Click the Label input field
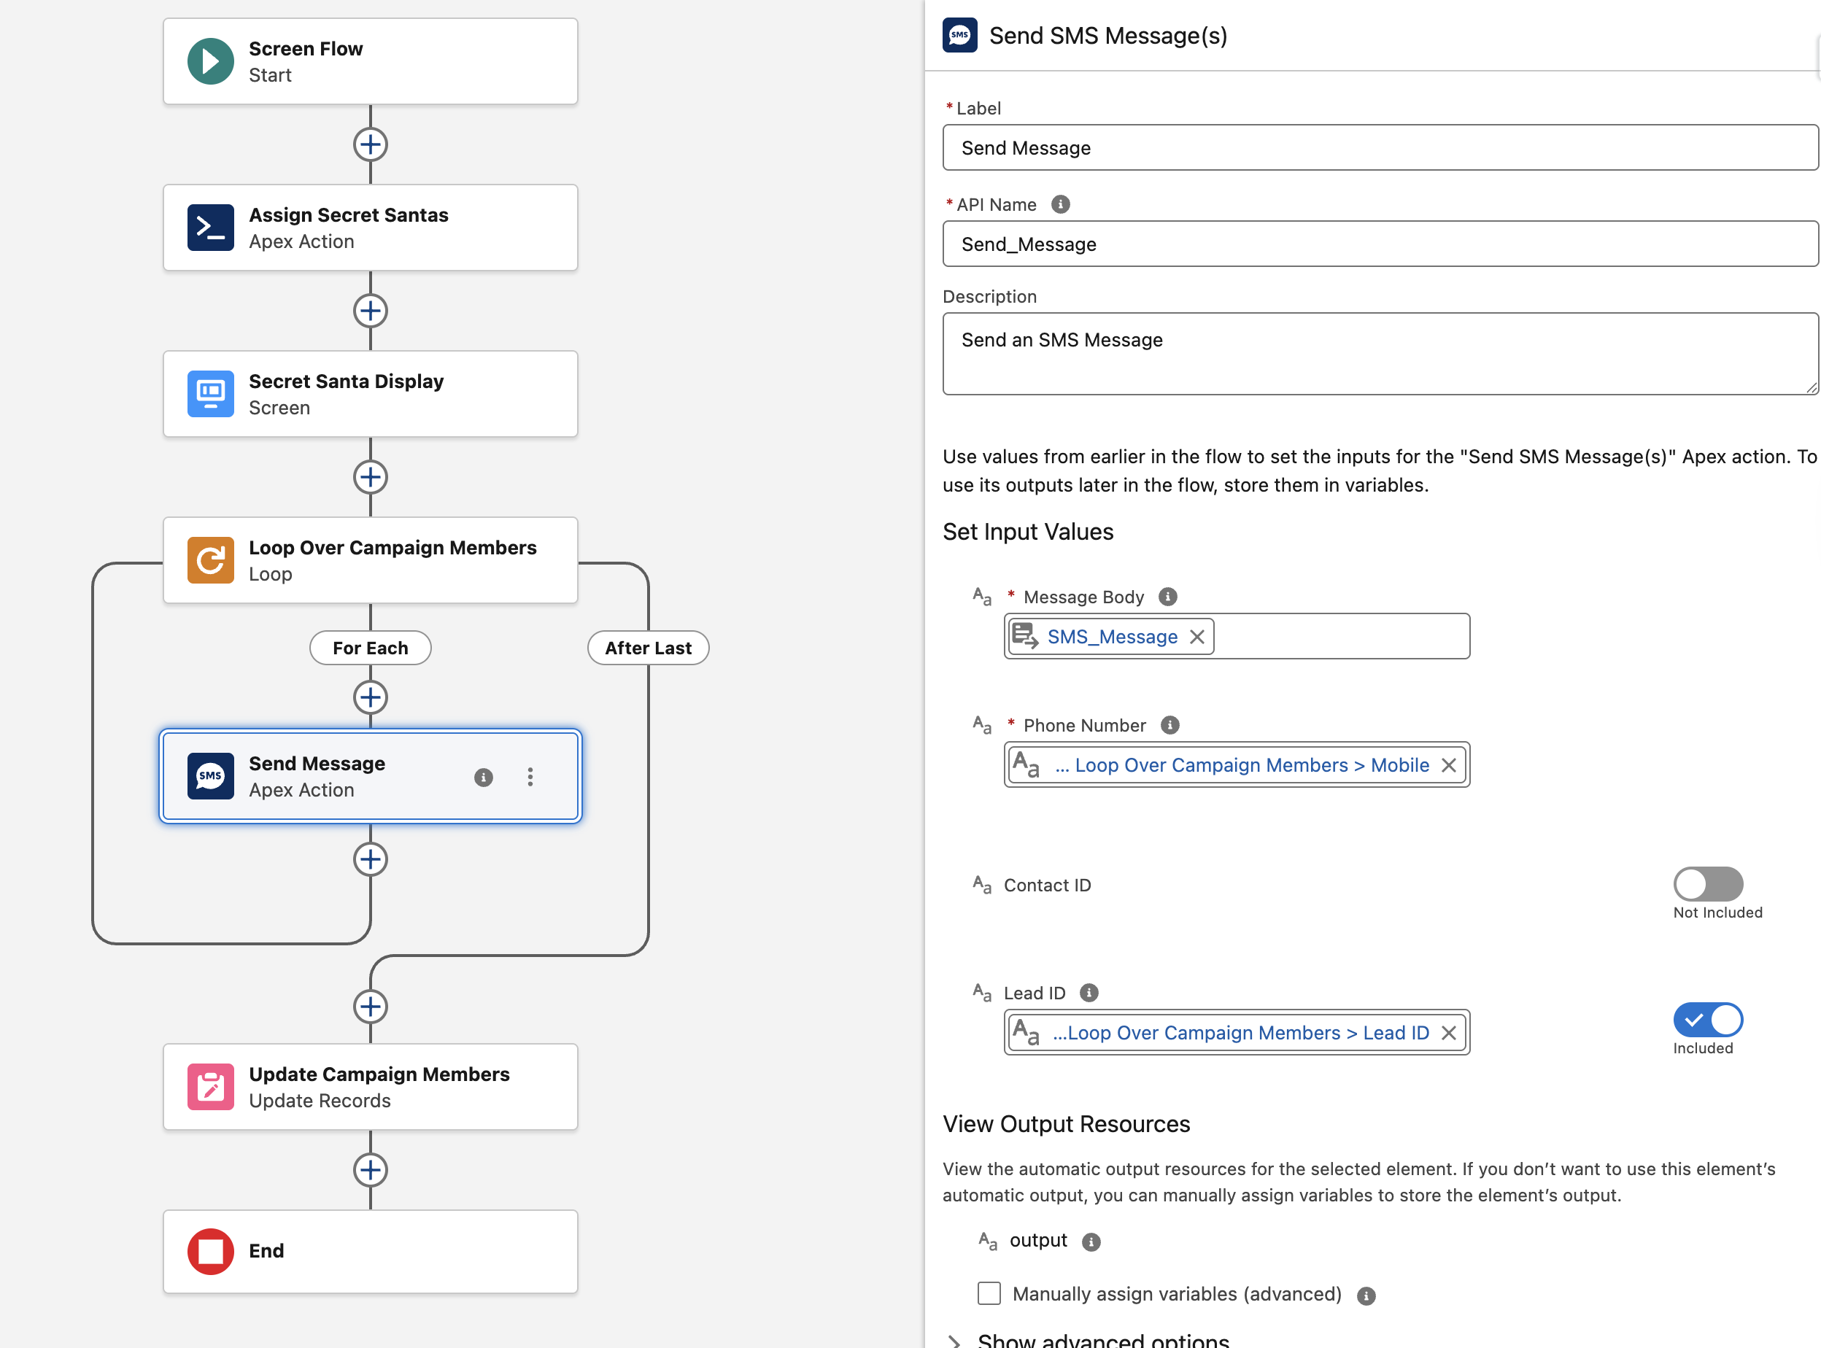 click(1380, 147)
